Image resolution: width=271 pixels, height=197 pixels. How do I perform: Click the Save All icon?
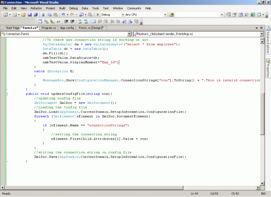coord(36,15)
